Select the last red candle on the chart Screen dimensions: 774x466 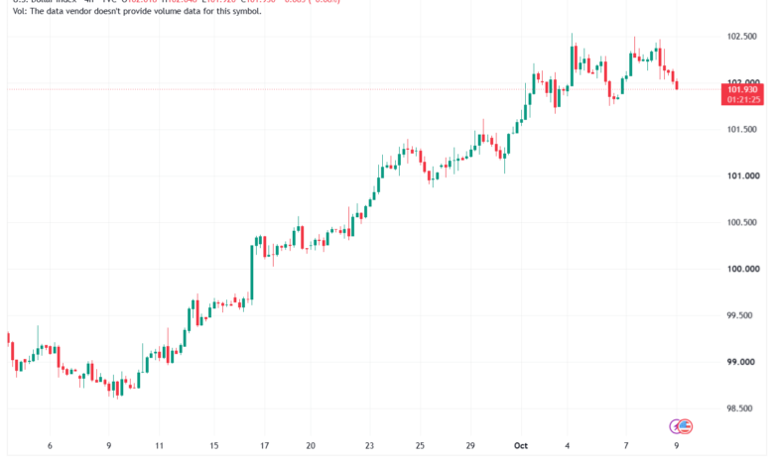pos(677,85)
